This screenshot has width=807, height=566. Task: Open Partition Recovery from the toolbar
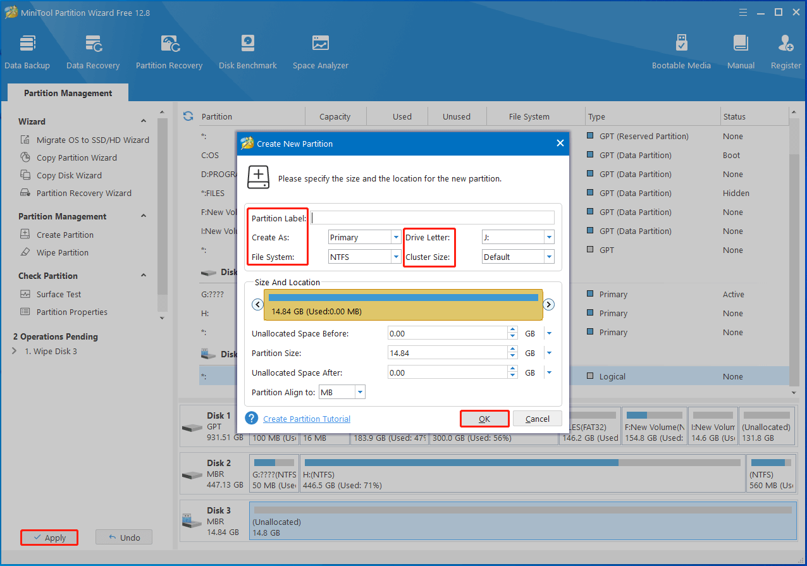pyautogui.click(x=169, y=52)
